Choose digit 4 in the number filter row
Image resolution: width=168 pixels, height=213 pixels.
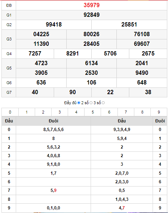point(76,112)
